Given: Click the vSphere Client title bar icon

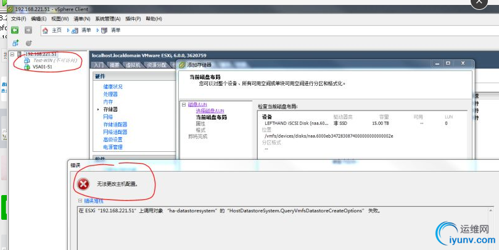Looking at the screenshot, I should (10, 9).
